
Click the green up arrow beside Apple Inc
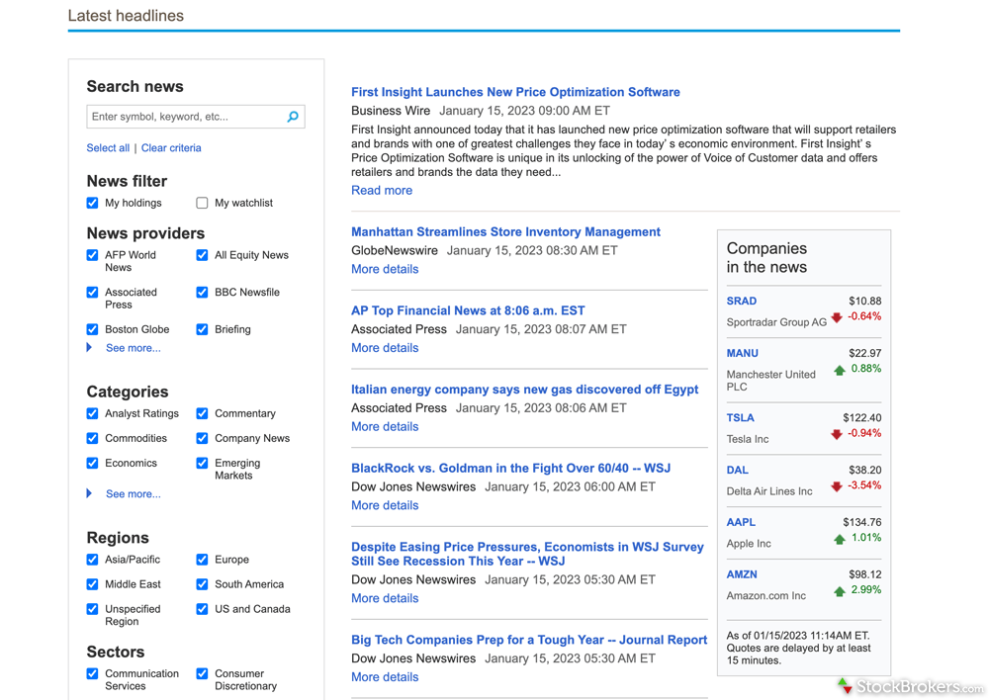pyautogui.click(x=840, y=539)
